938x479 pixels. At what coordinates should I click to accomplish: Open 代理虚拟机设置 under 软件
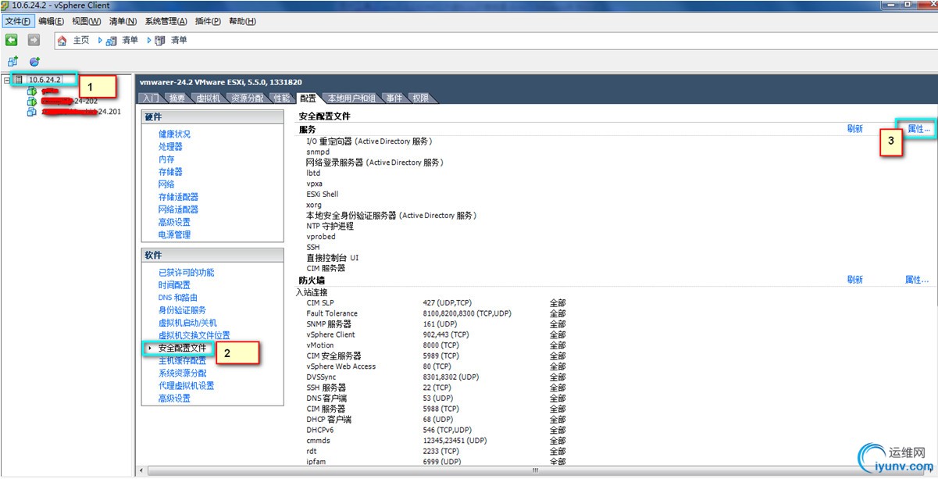point(186,385)
